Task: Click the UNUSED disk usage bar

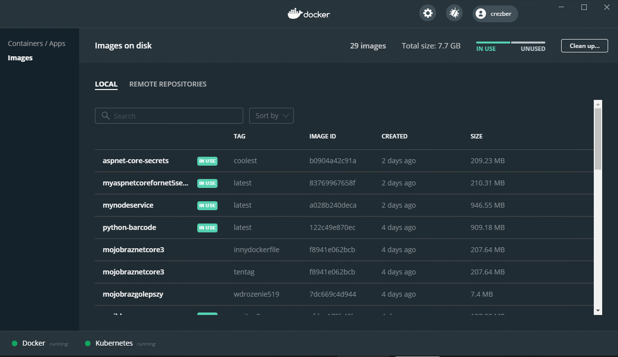Action: click(x=529, y=43)
